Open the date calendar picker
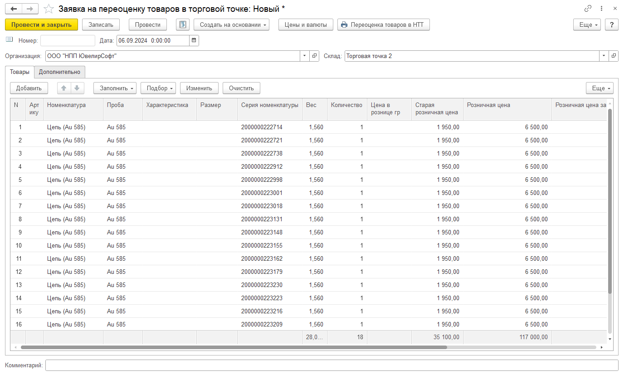This screenshot has height=375, width=624. (x=194, y=40)
